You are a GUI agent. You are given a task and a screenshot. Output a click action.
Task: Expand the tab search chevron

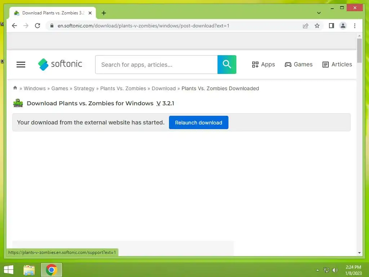point(319,13)
